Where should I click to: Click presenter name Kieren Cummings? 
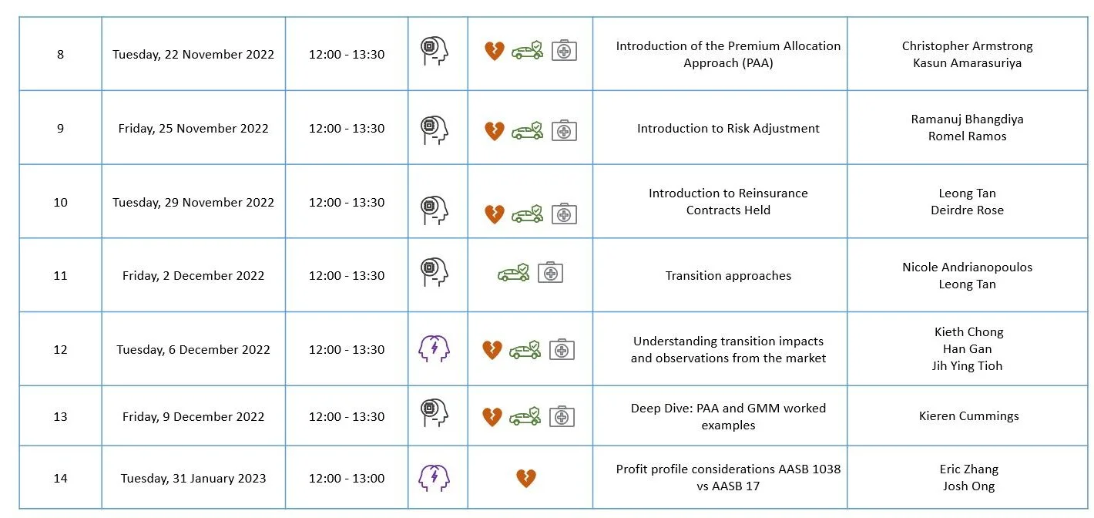pos(968,416)
